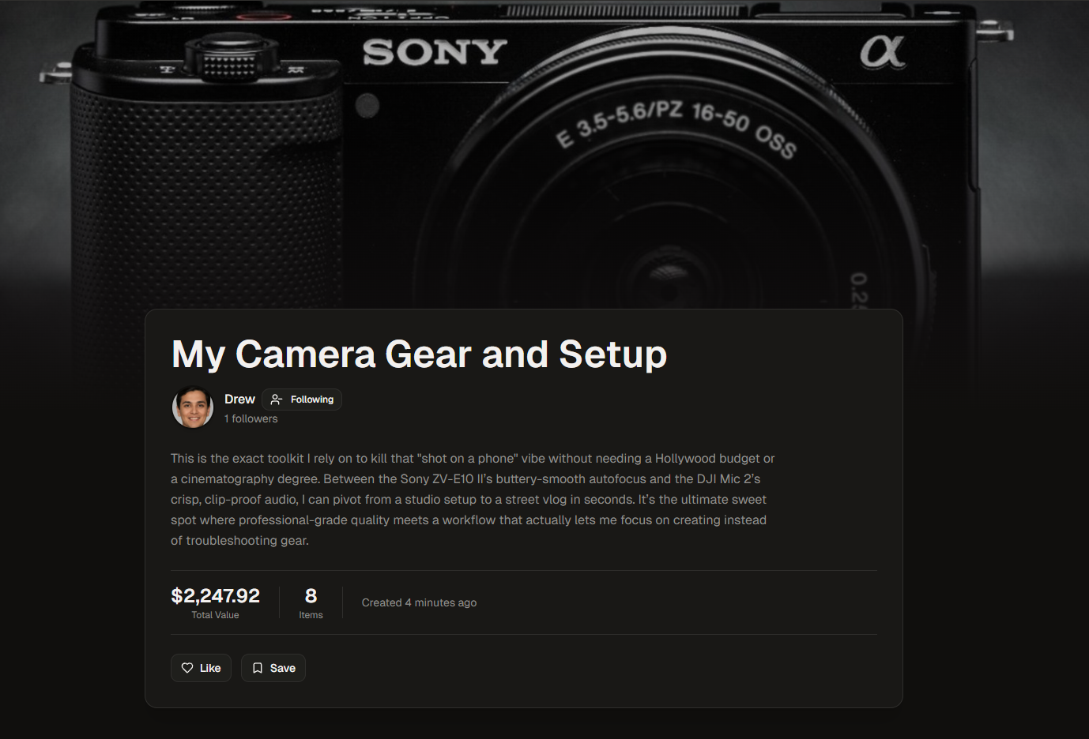Click the collection description paragraph
The height and width of the screenshot is (739, 1089).
[x=473, y=500]
